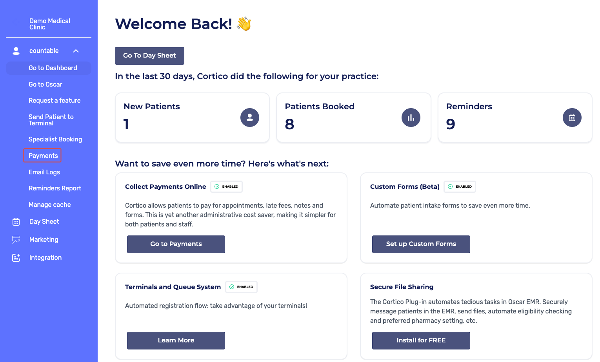Viewport: 600px width, 362px height.
Task: Click the user profile icon beside countable
Action: tap(16, 51)
